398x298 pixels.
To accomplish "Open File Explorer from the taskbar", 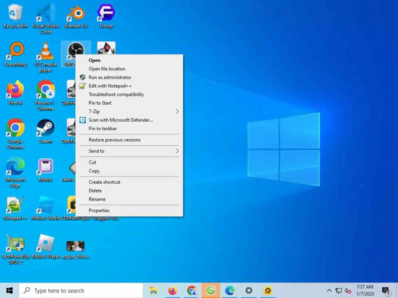I will pos(153,290).
